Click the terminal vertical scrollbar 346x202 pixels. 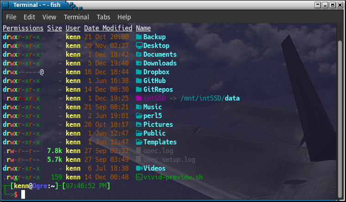[340, 119]
